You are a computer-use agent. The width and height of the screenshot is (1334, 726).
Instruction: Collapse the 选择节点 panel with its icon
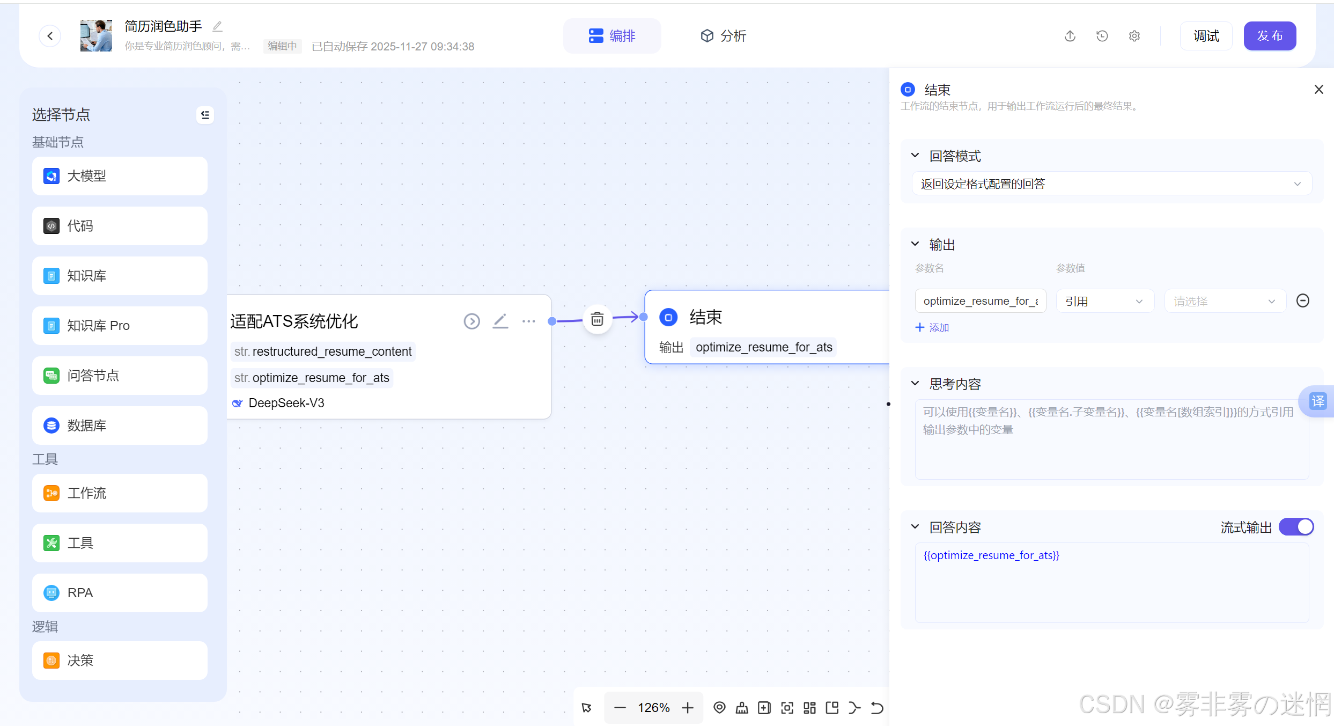[x=205, y=115]
